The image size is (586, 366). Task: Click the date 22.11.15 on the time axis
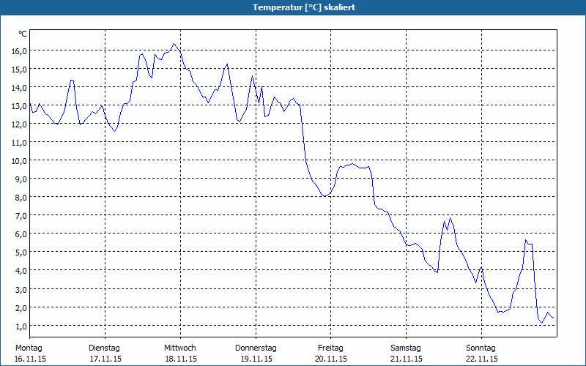point(481,359)
